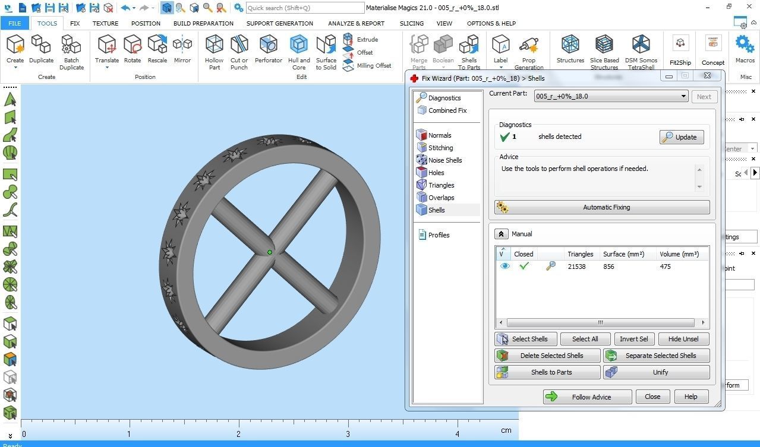This screenshot has width=760, height=447.
Task: Switch to the SLICING tab
Action: (411, 23)
